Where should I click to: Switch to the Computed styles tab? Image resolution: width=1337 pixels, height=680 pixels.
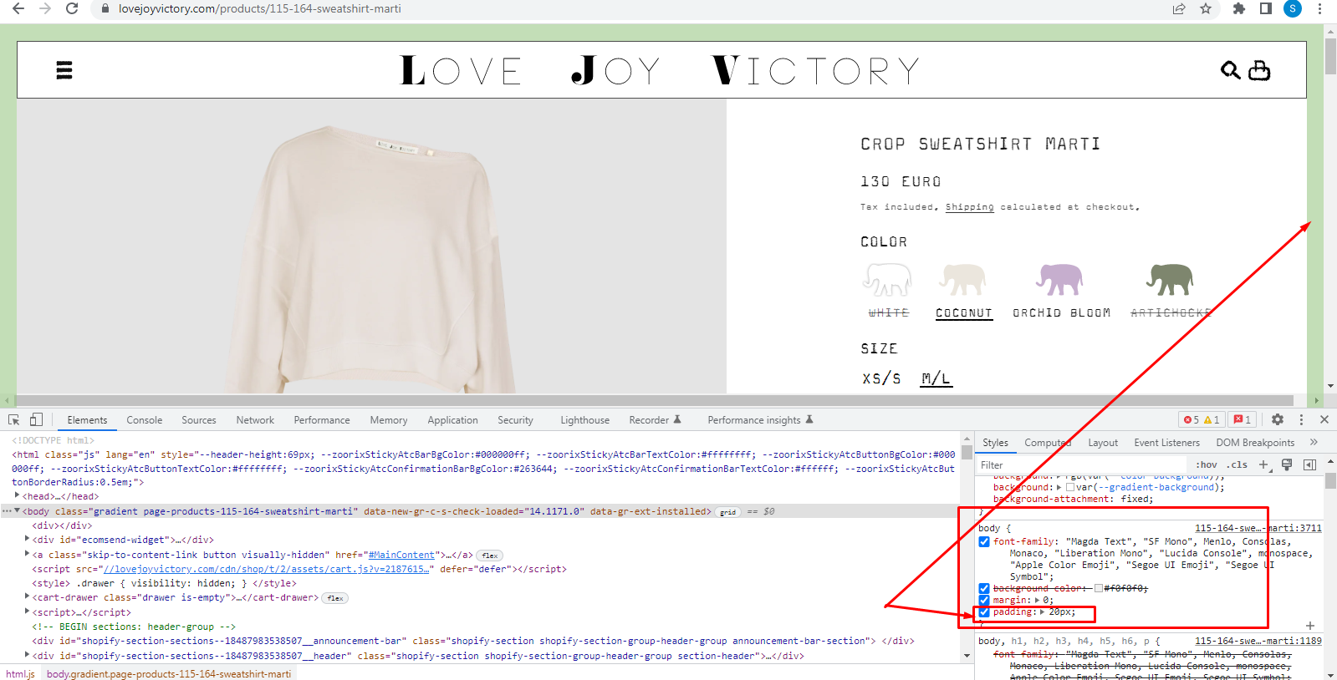click(x=1048, y=443)
